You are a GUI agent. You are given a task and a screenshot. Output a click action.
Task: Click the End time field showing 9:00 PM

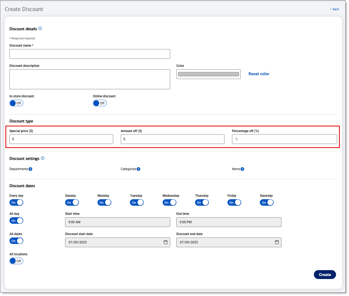click(x=229, y=222)
